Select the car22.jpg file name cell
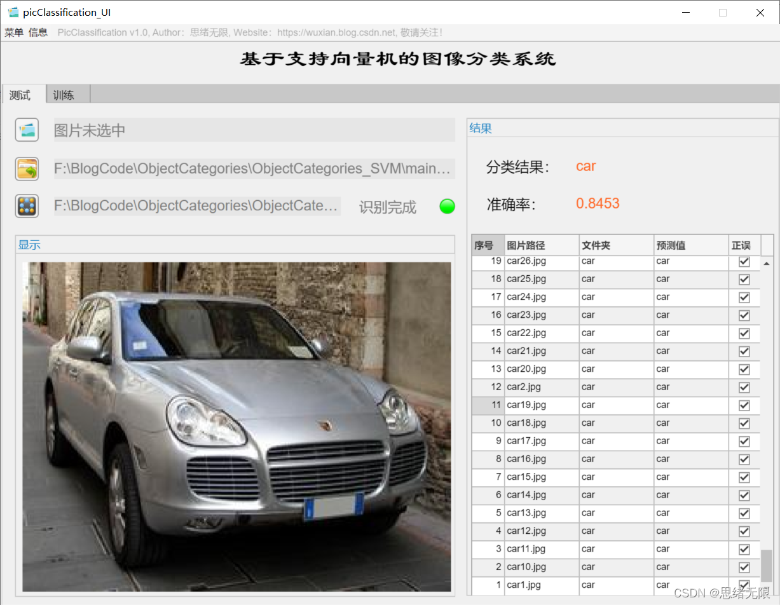The height and width of the screenshot is (605, 780). pos(542,333)
